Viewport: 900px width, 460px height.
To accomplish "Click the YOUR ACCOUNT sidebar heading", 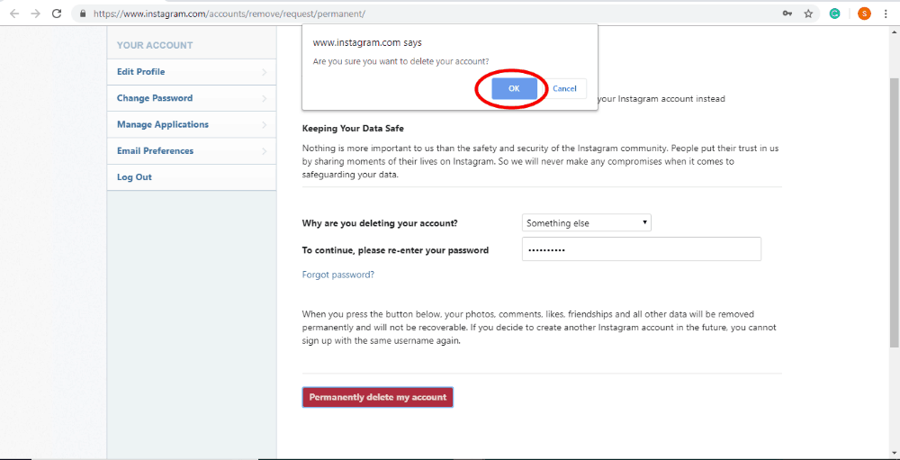I will (x=155, y=45).
